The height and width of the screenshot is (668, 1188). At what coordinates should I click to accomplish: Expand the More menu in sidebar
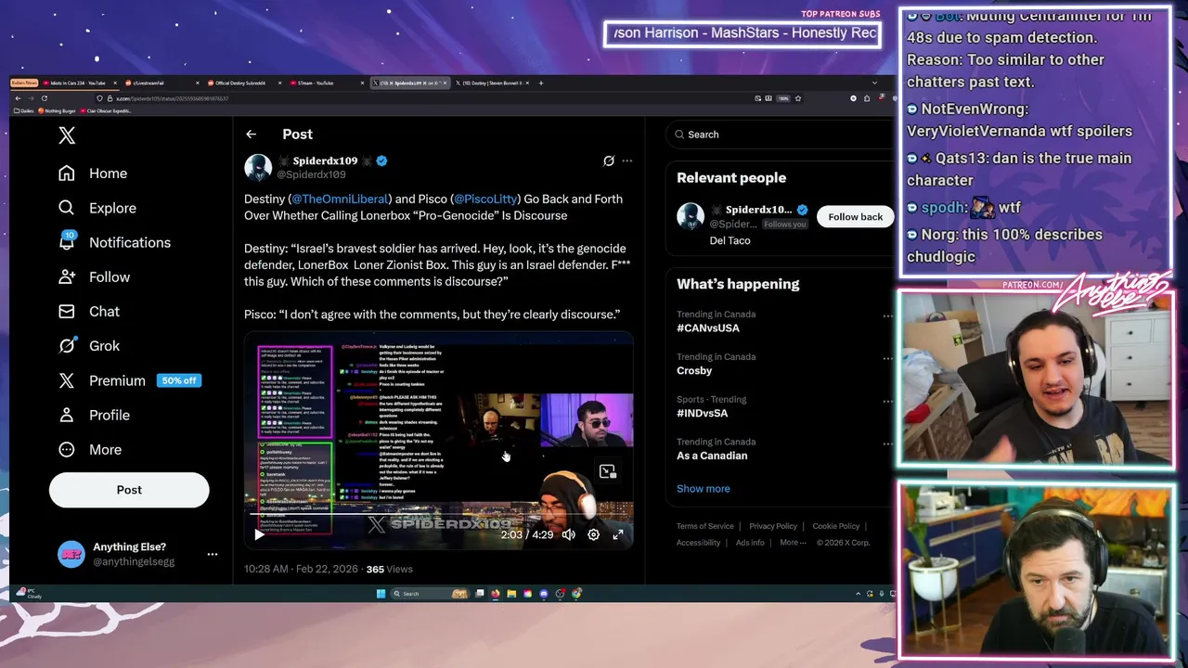tap(90, 449)
